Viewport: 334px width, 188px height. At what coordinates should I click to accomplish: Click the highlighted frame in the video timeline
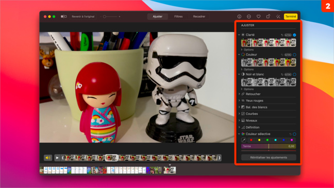pyautogui.click(x=111, y=158)
